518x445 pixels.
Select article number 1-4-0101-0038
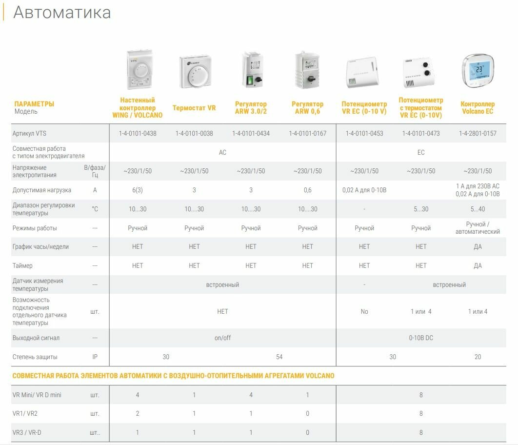coord(194,134)
